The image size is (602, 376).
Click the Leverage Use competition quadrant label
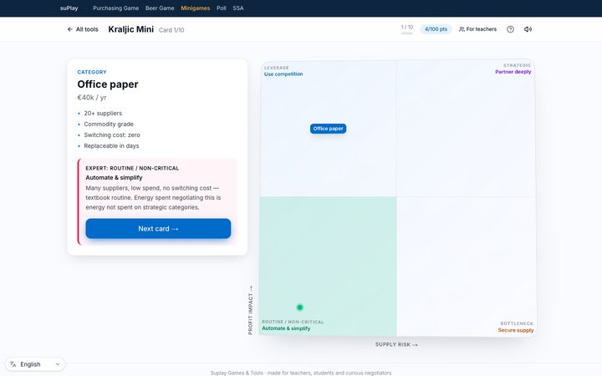click(283, 71)
